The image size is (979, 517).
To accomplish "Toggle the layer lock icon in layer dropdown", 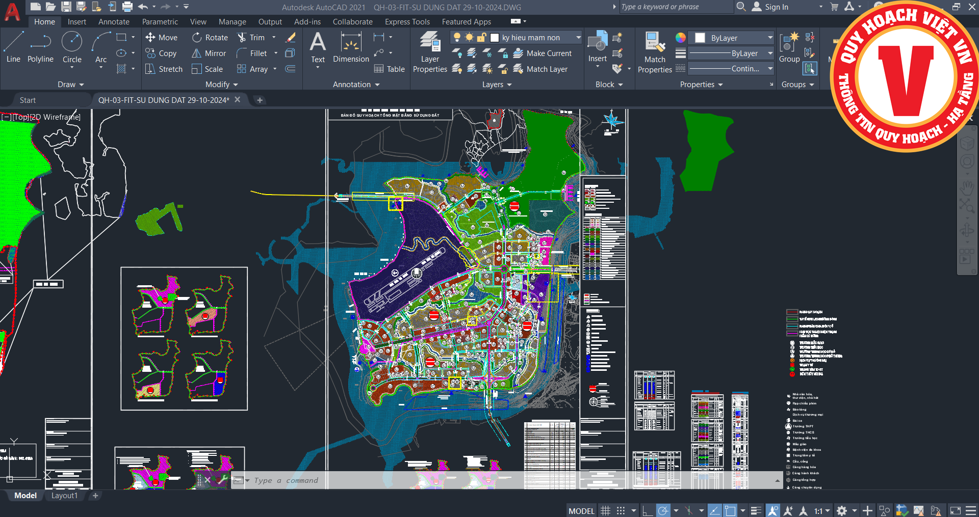I will tap(481, 38).
